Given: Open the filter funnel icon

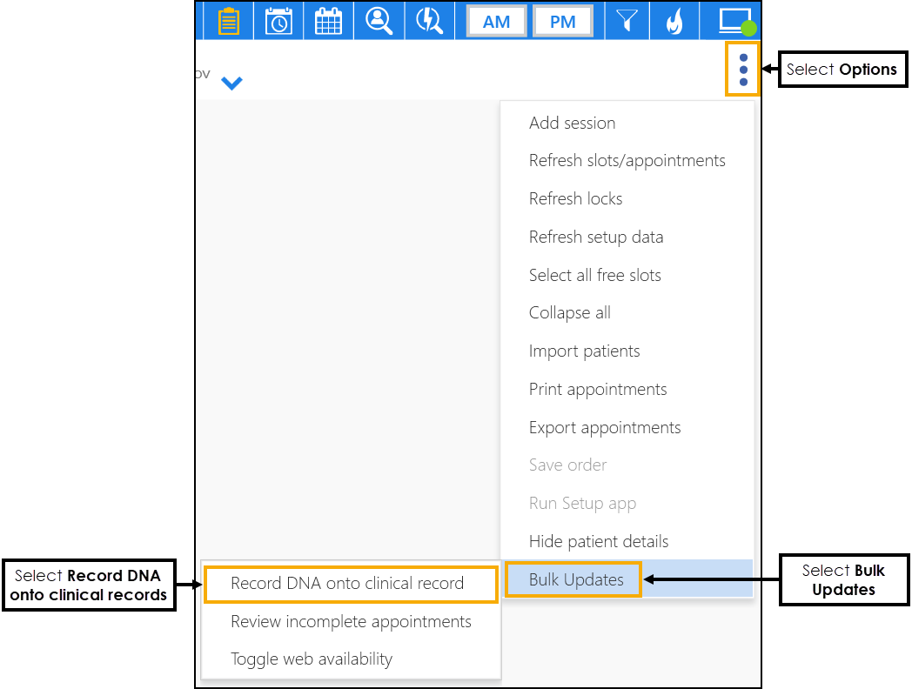Looking at the screenshot, I should click(626, 21).
